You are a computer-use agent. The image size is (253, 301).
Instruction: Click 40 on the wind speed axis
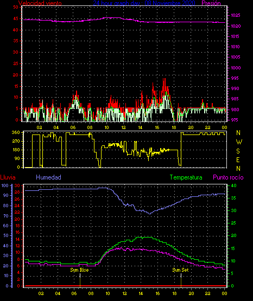pos(16,30)
